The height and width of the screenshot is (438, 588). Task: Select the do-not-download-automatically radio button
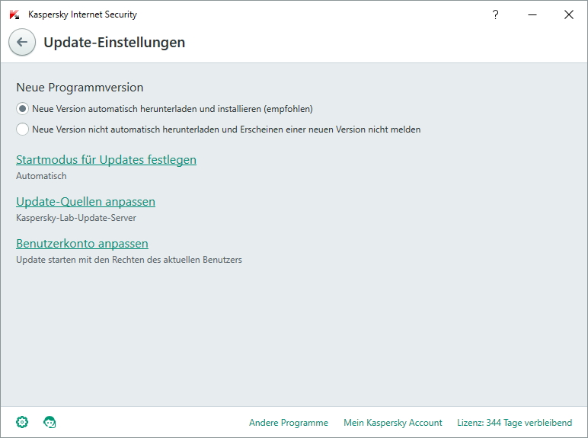click(x=22, y=129)
